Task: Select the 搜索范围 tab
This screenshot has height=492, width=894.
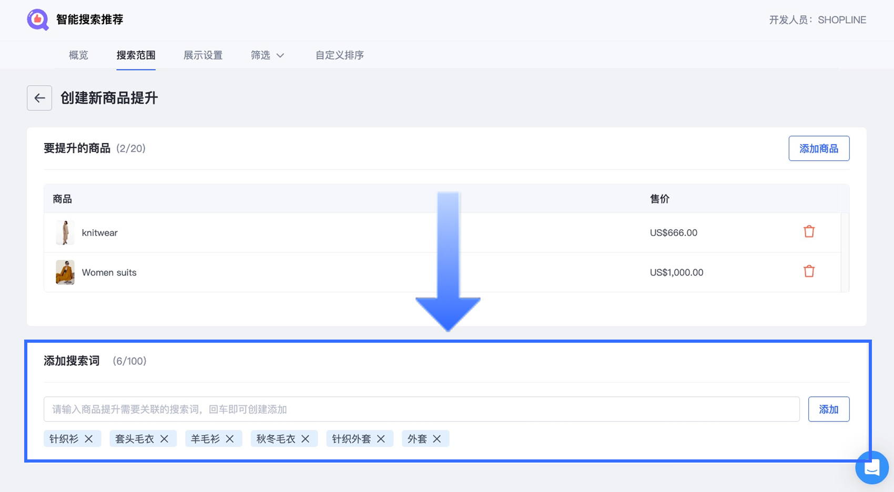Action: tap(136, 55)
